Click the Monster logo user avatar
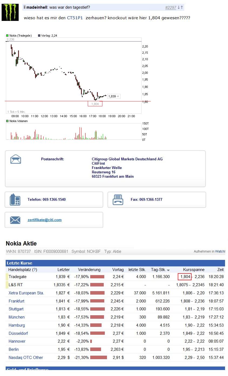Viewport: 228px width, 376px height. point(10,12)
